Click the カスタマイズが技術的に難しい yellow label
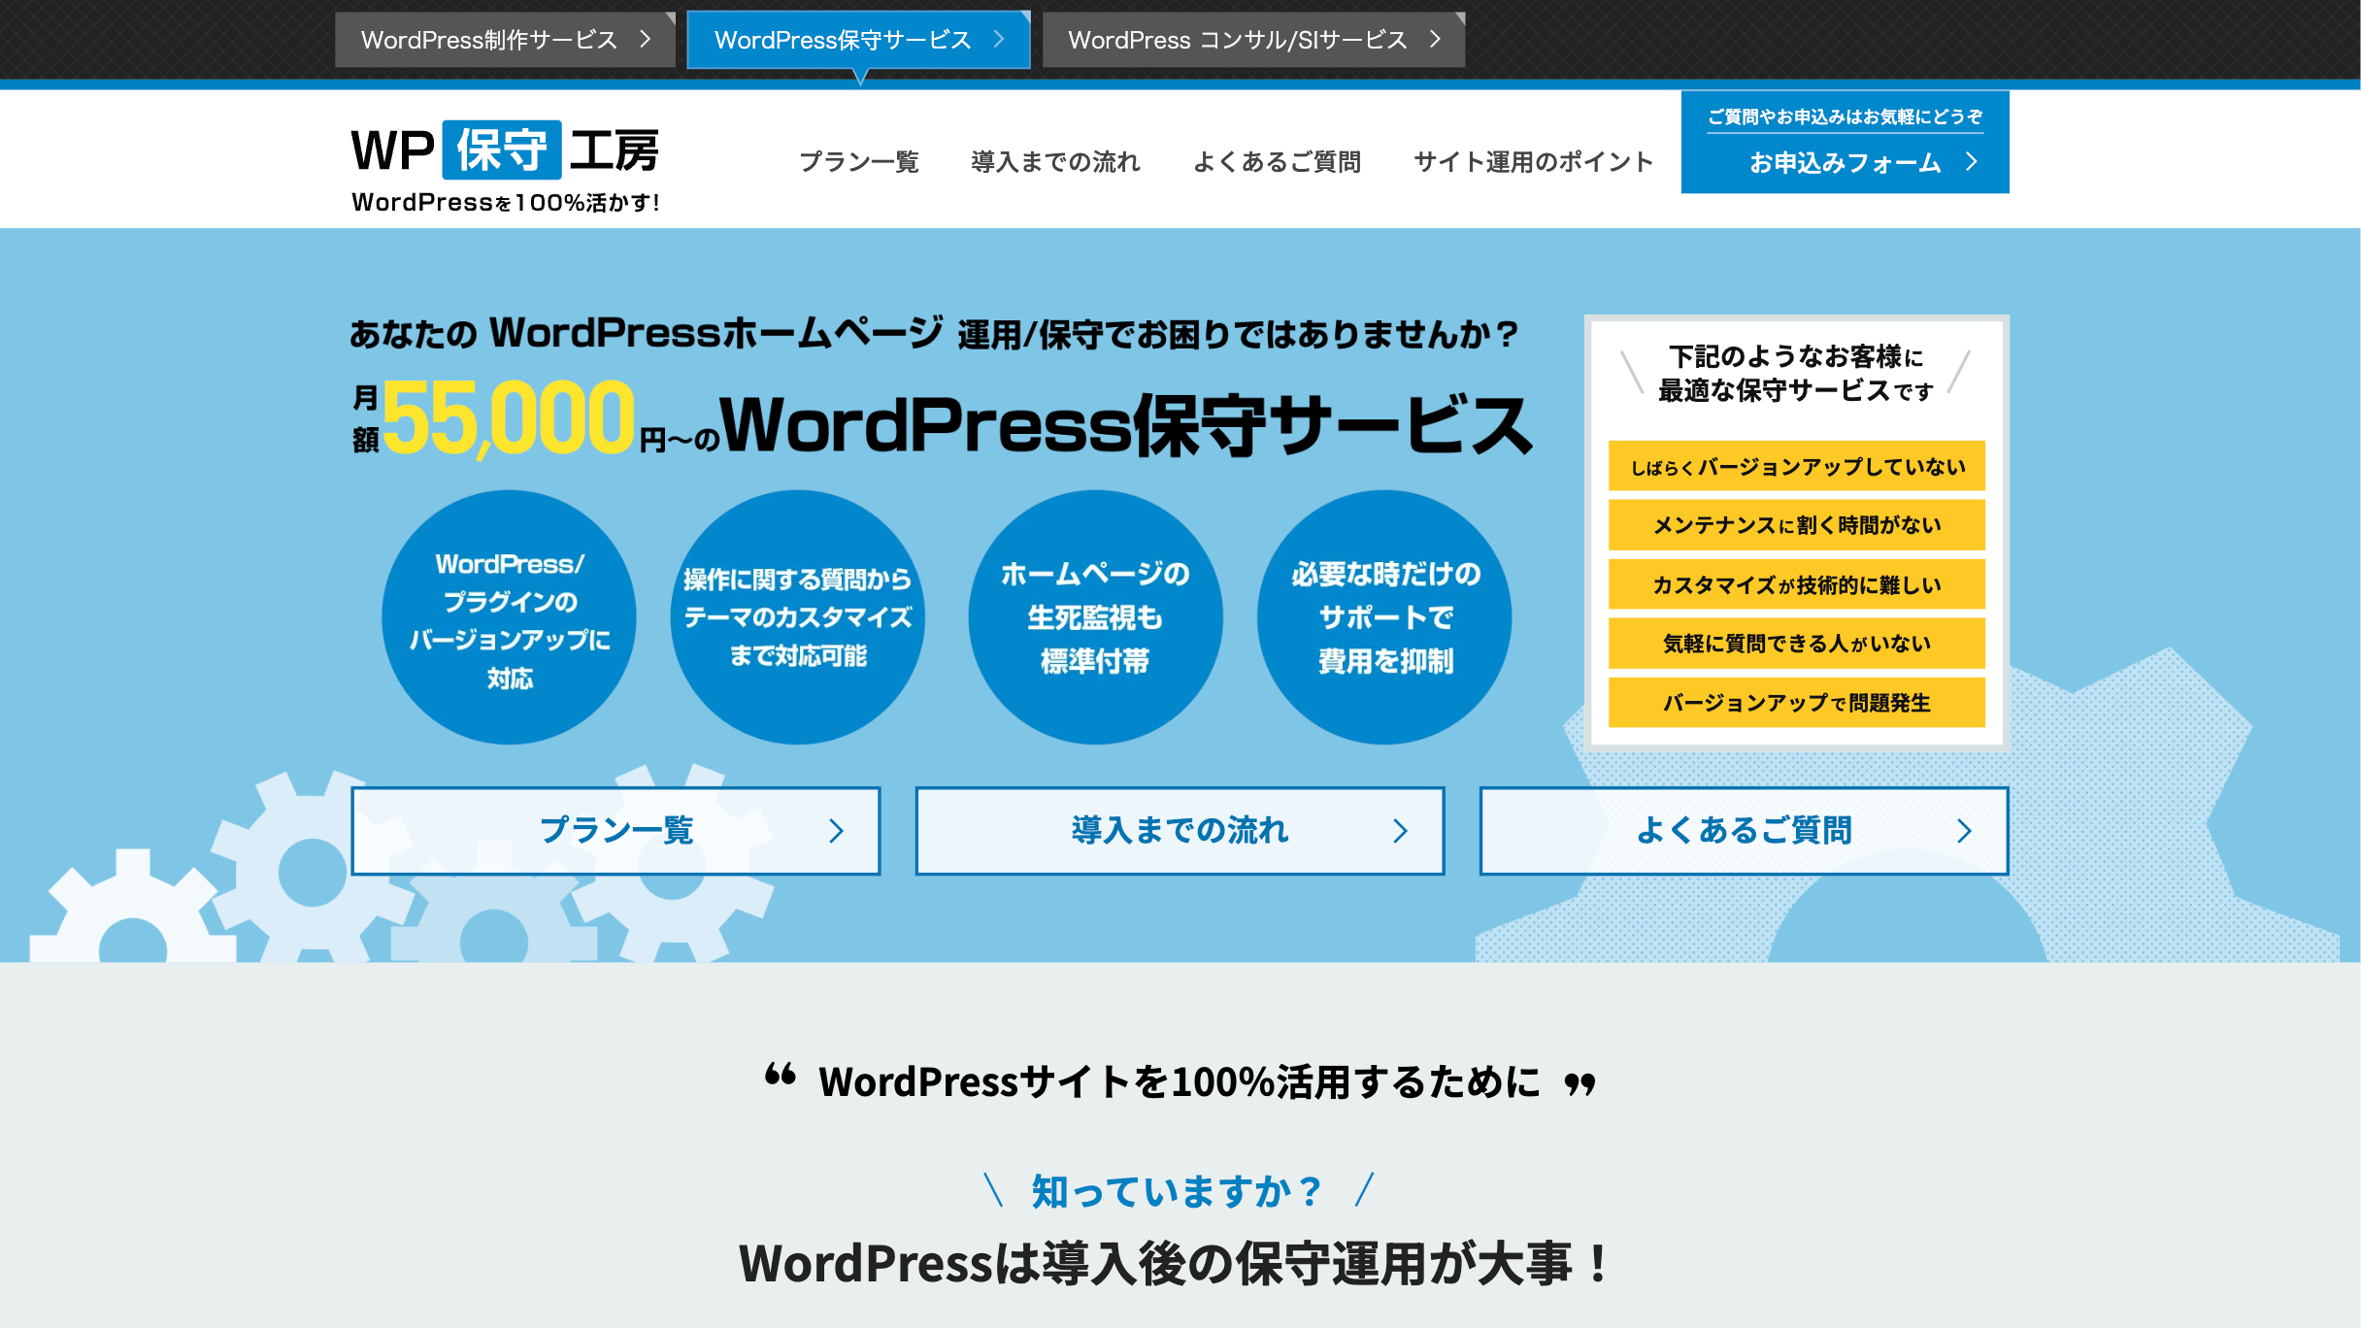Screen dimensions: 2361x1328 coord(1797,584)
